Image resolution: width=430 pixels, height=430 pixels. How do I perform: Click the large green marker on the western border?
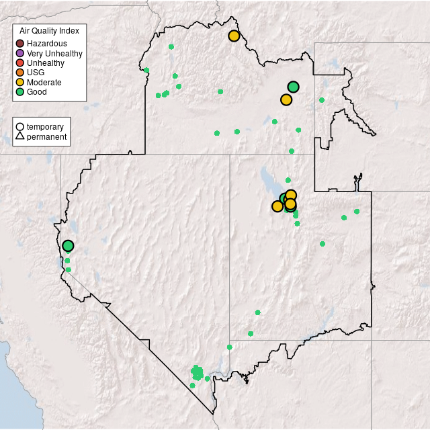pyautogui.click(x=68, y=246)
